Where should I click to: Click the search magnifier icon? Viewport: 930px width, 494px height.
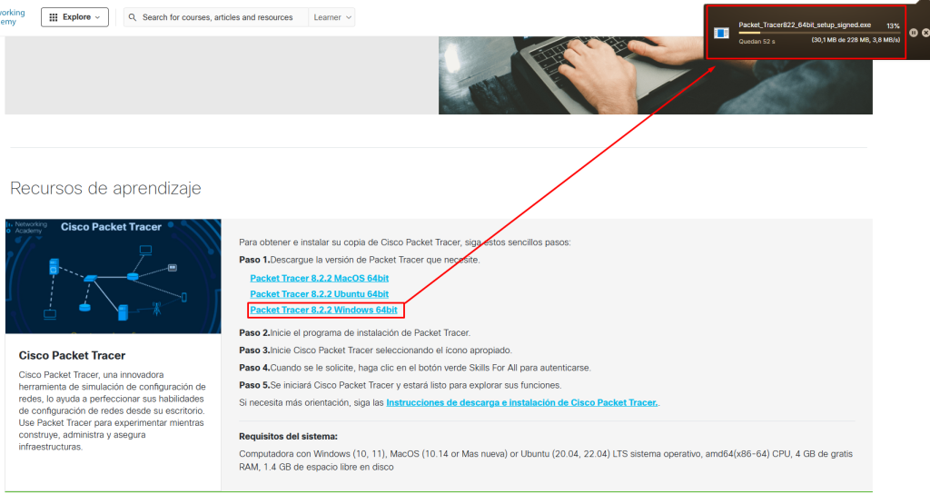pos(133,17)
